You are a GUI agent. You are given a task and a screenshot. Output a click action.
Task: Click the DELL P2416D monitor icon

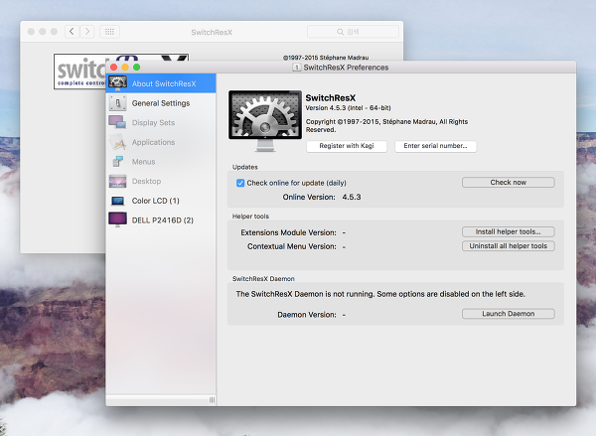117,220
